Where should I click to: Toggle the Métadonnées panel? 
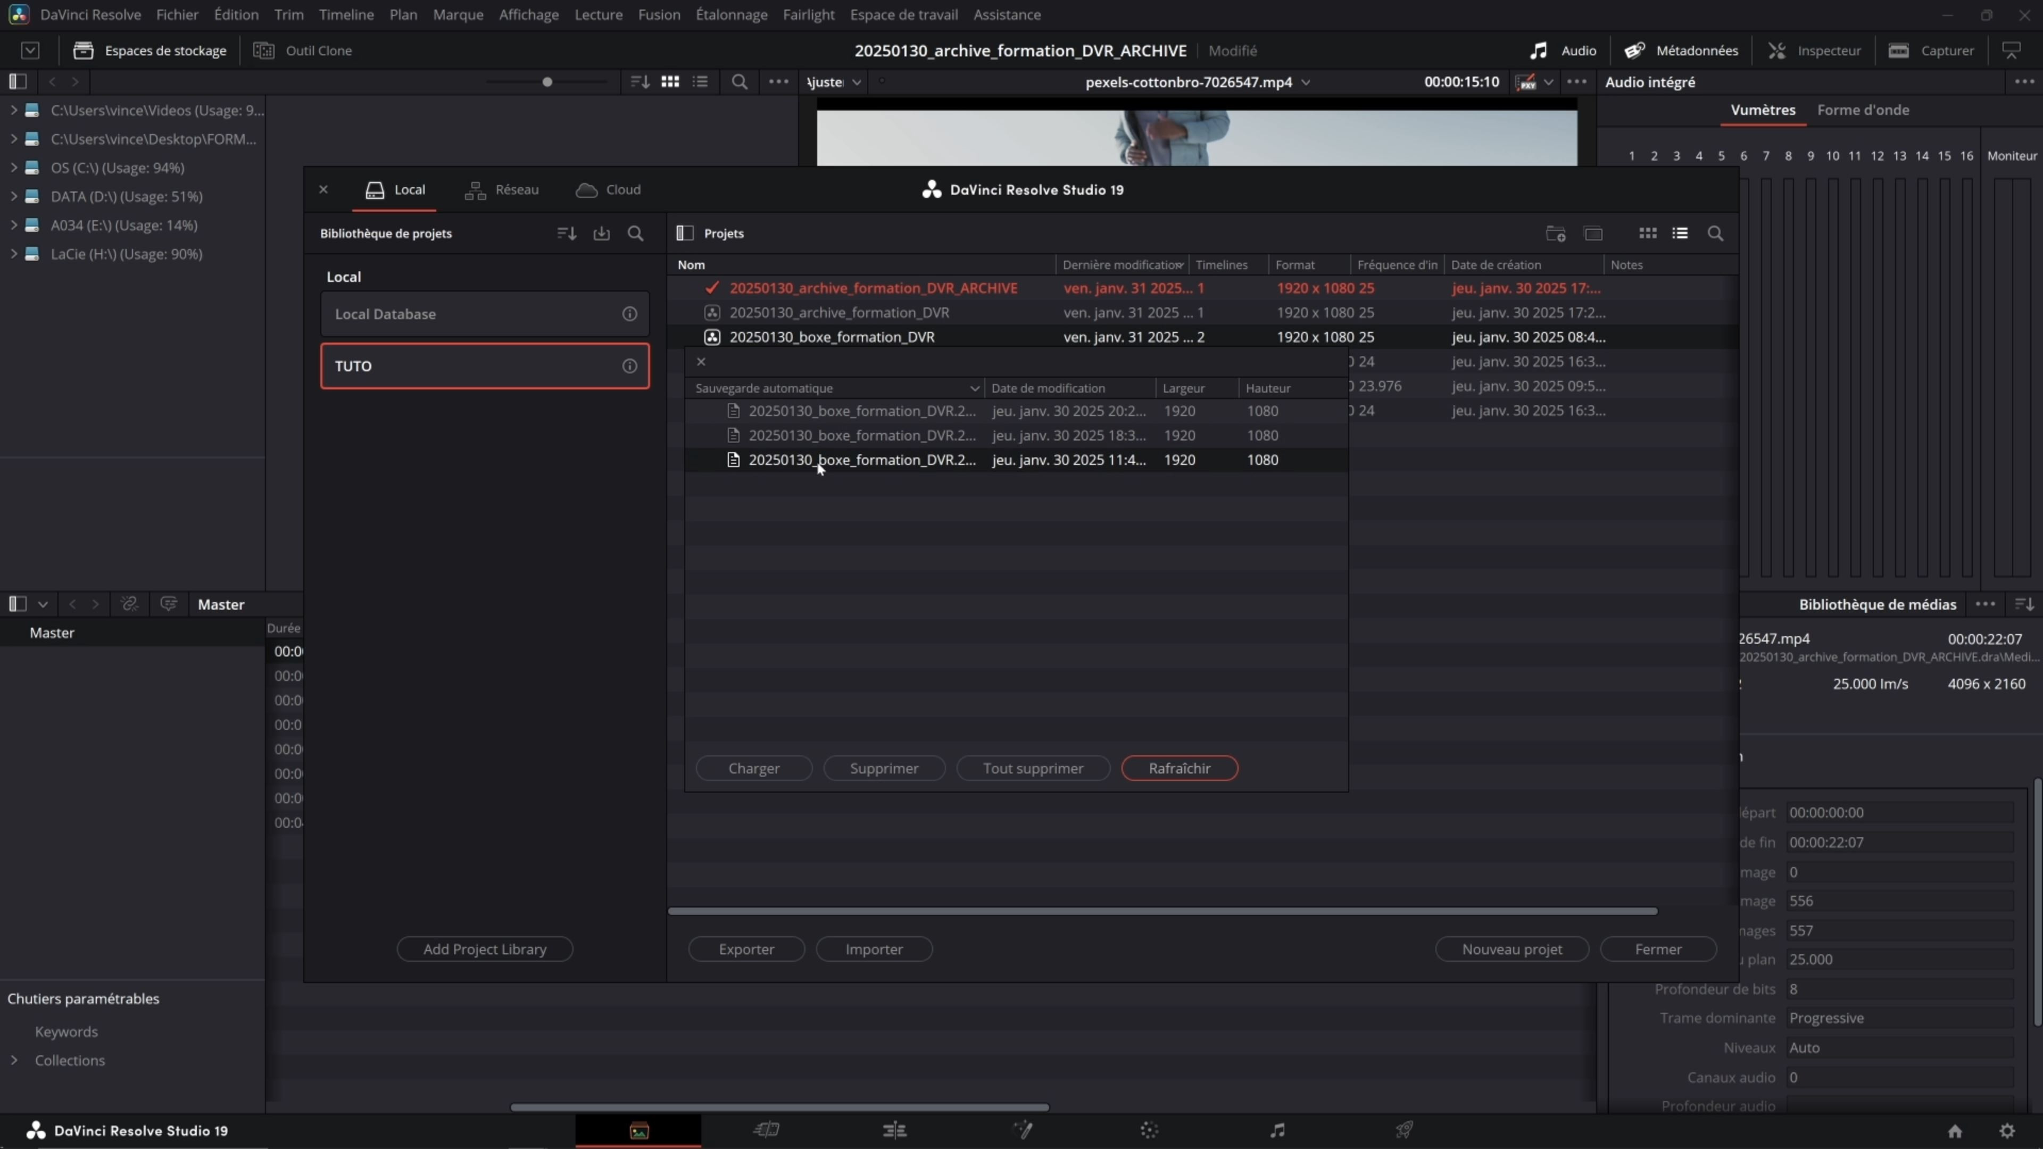point(1681,51)
